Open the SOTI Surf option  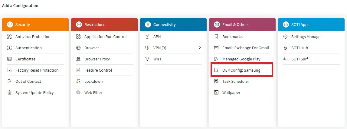click(300, 59)
